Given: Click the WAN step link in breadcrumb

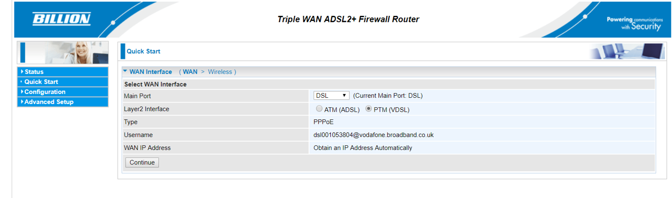Looking at the screenshot, I should (190, 72).
